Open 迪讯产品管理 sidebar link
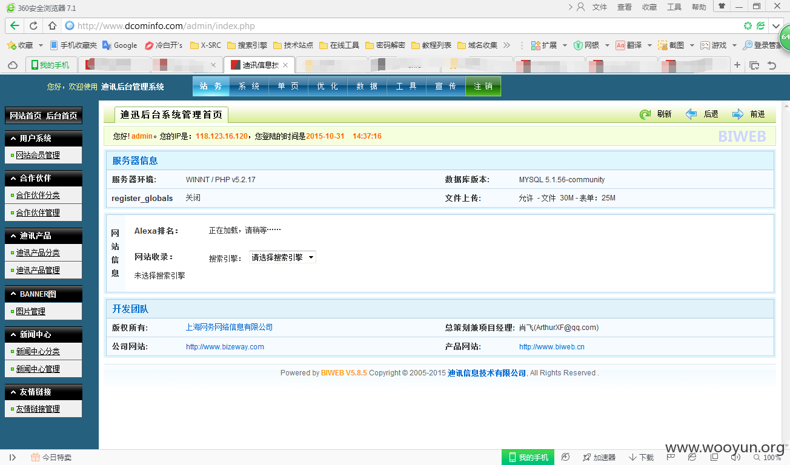Image resolution: width=790 pixels, height=465 pixels. pos(38,271)
